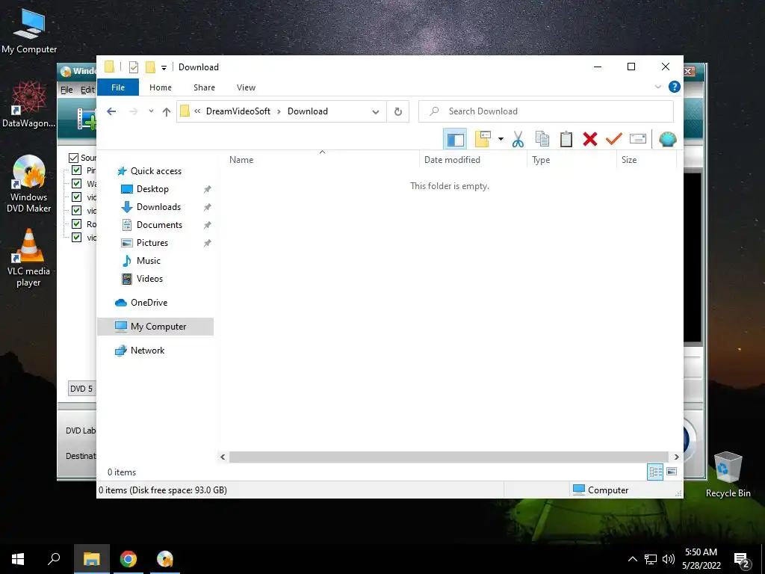Screen dimensions: 765x574
Task: Click the add video filmstrip icon in DVD Maker
Action: 87,119
